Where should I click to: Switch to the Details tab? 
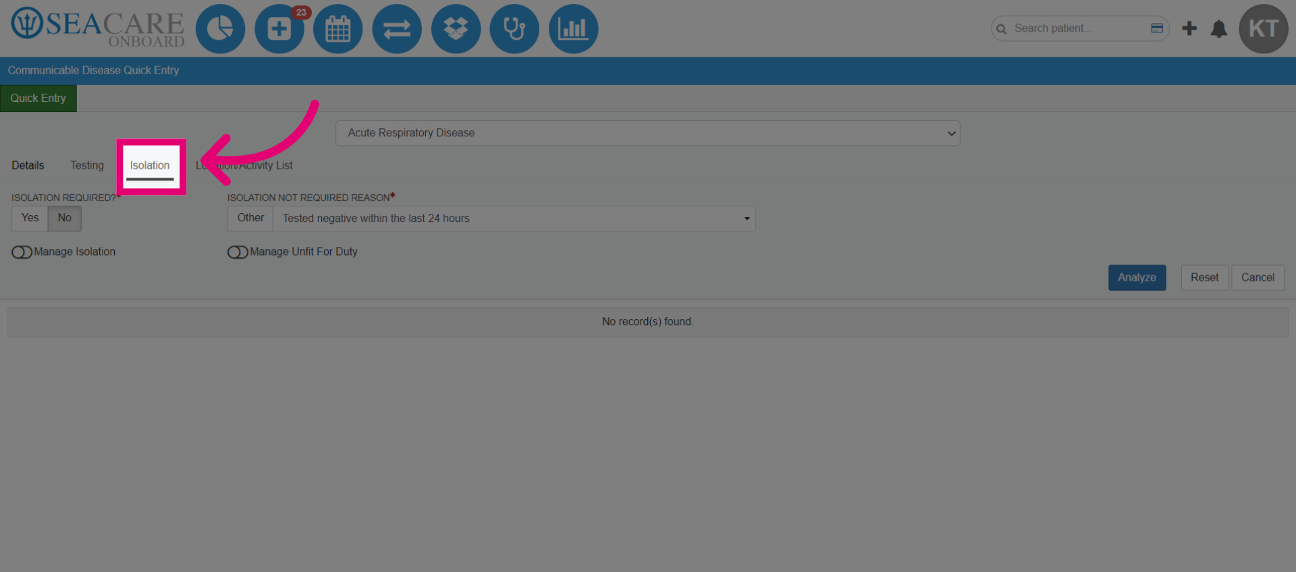pyautogui.click(x=28, y=165)
